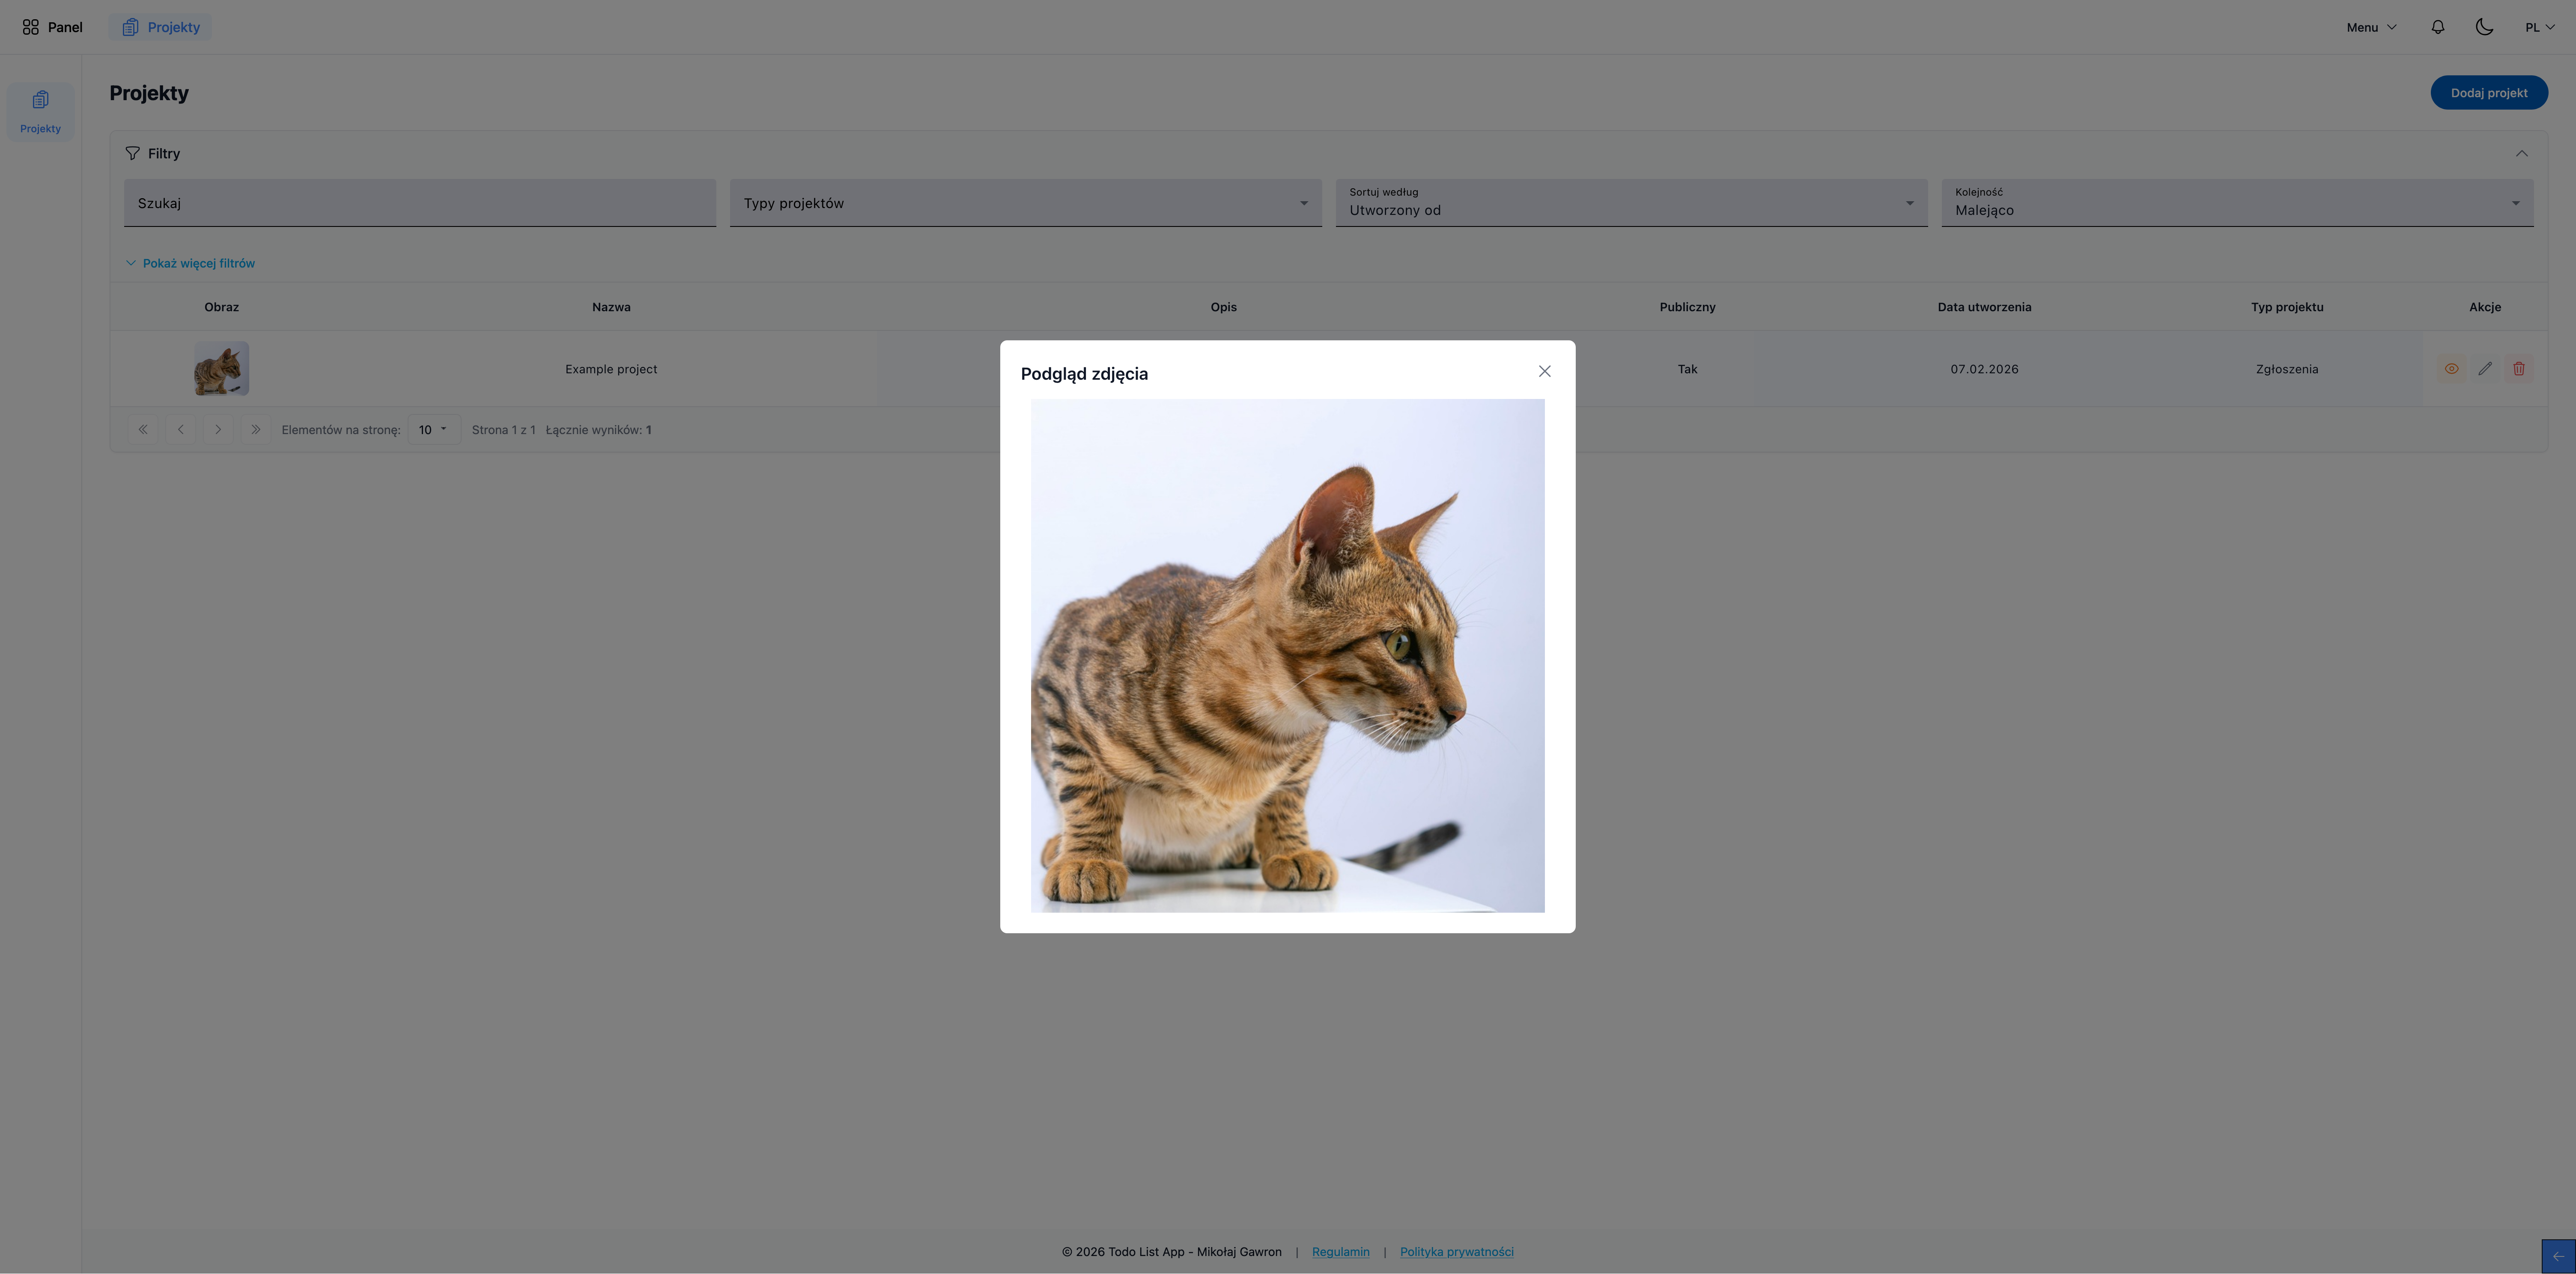Screen dimensions: 2576x1274
Task: Edit Example project with pencil icon
Action: click(x=2485, y=369)
